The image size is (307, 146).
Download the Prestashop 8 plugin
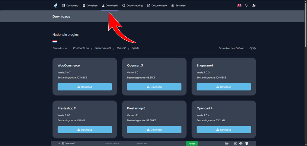coord(154,129)
